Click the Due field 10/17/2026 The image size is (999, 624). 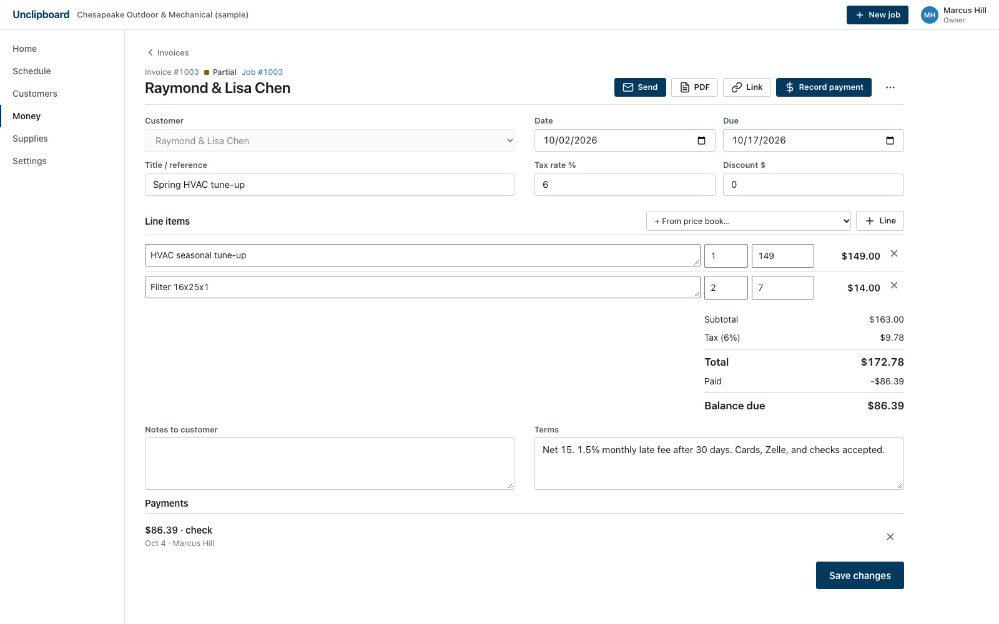coord(814,140)
